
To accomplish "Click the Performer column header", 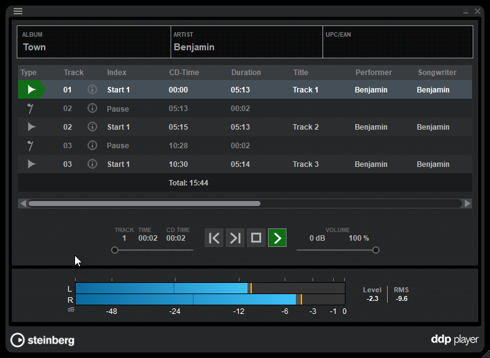I will [x=373, y=73].
